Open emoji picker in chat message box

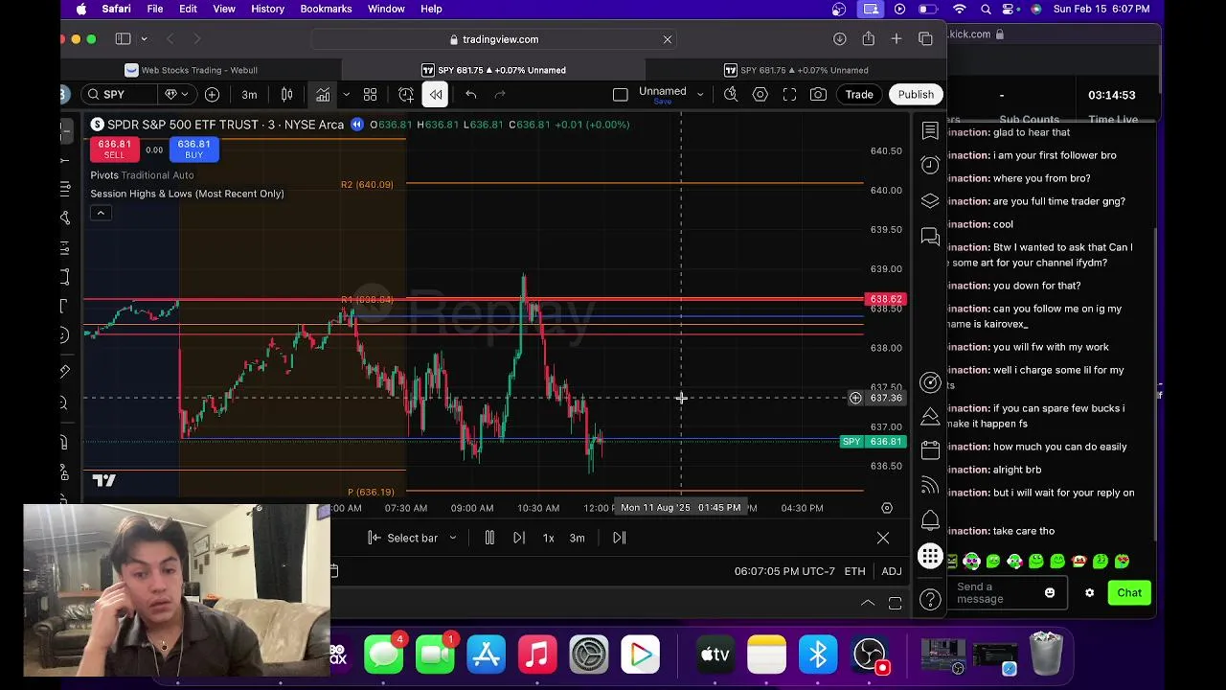[1050, 592]
